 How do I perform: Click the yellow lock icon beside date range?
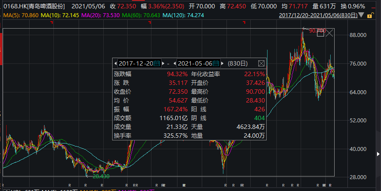click(x=370, y=15)
